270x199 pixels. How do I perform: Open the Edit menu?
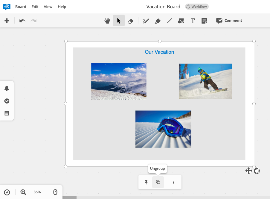click(35, 7)
